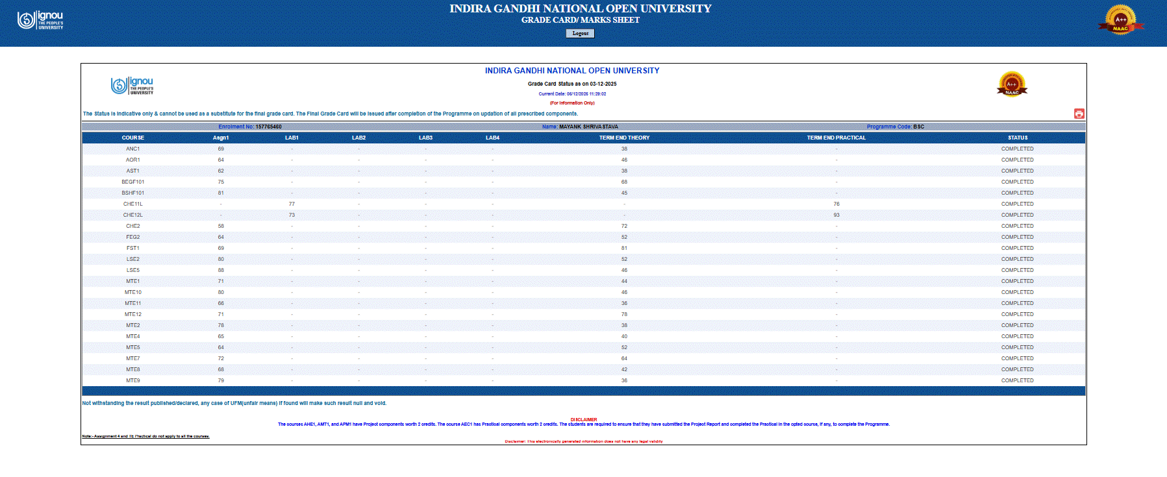The height and width of the screenshot is (477, 1167).
Task: Click the Programme Code BSC text
Action: [896, 127]
